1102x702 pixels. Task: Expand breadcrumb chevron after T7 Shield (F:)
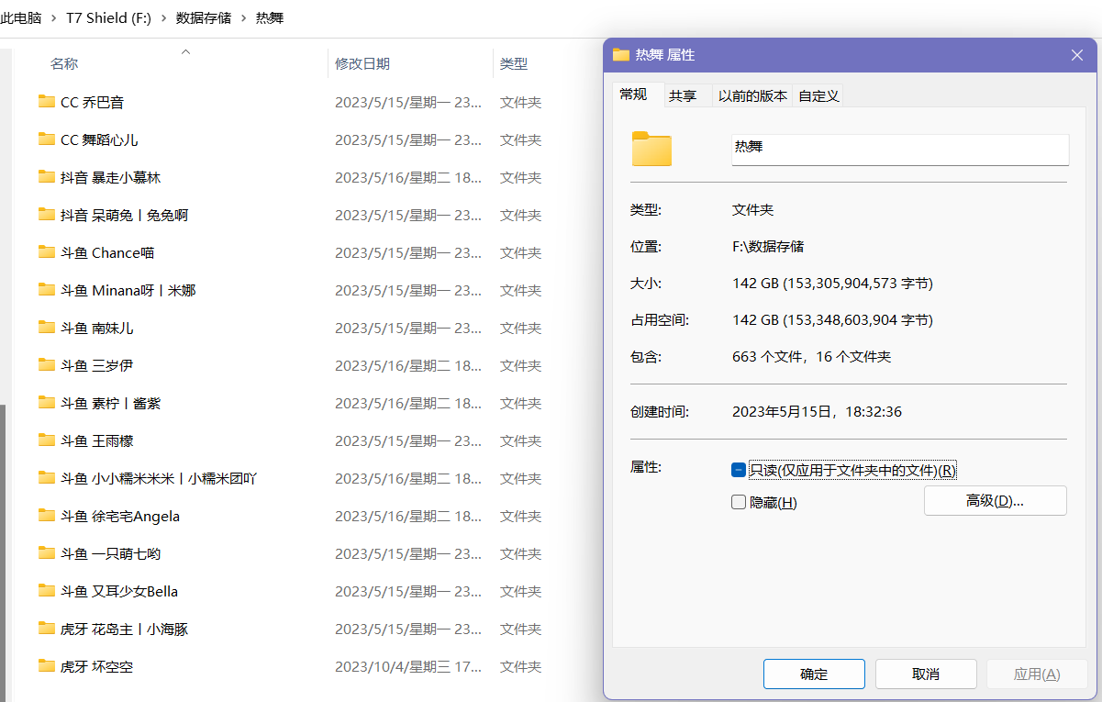[x=163, y=18]
